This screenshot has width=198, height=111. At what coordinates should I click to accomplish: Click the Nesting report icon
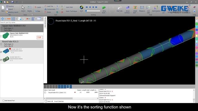12,12
